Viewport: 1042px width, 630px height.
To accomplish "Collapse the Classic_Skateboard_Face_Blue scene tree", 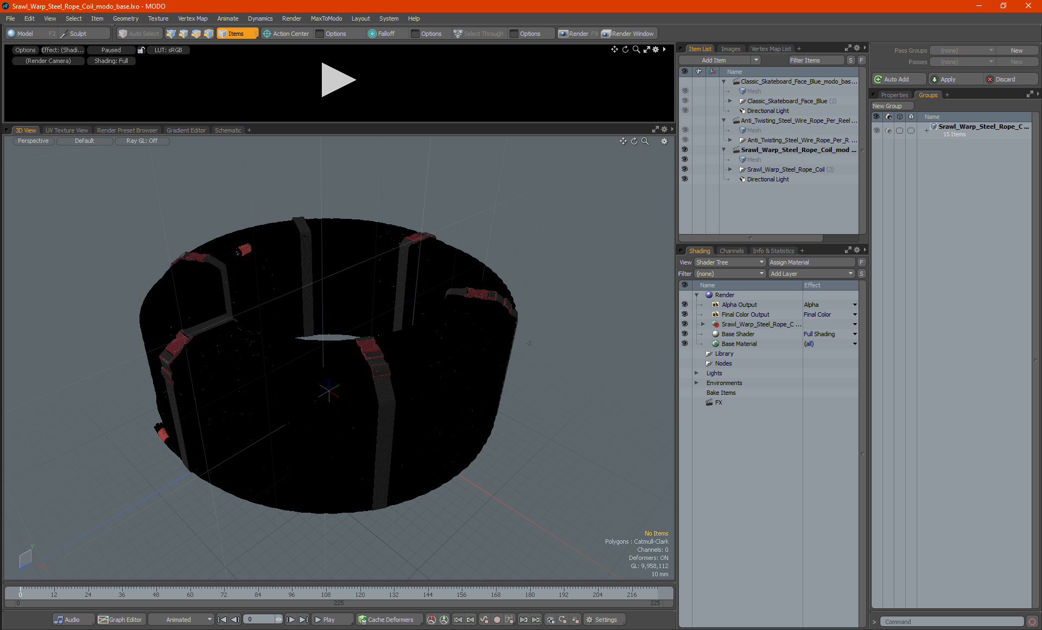I will (x=723, y=81).
